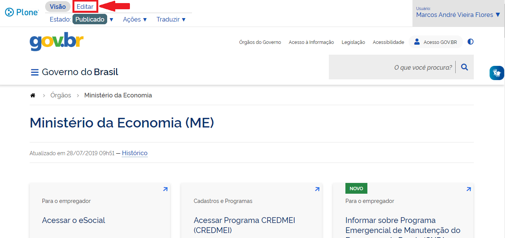The height and width of the screenshot is (238, 505).
Task: Click the Plone logo
Action: [x=22, y=12]
